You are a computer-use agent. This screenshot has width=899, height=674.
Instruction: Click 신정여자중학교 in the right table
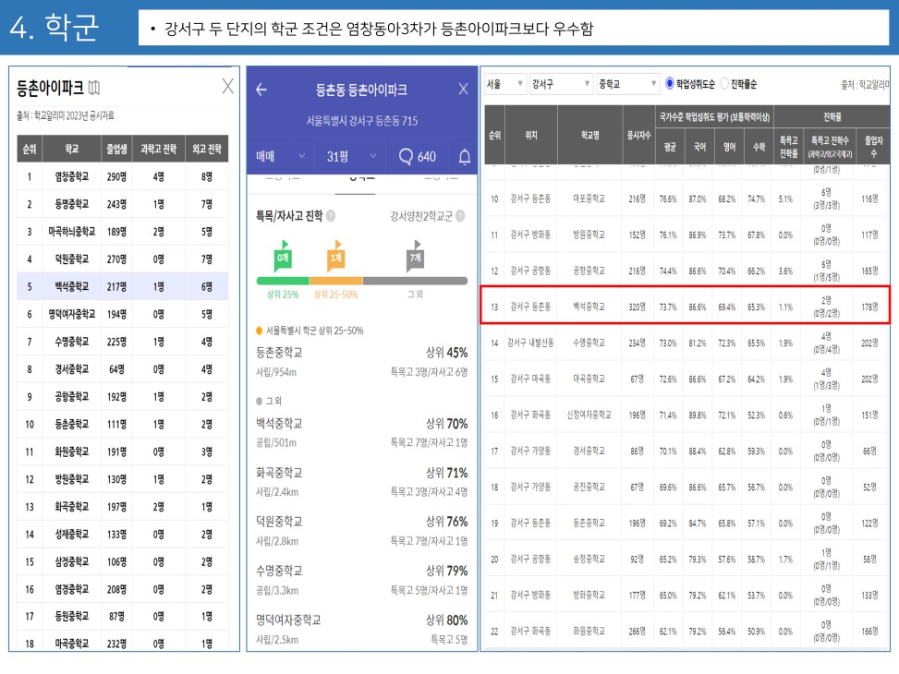(x=589, y=415)
